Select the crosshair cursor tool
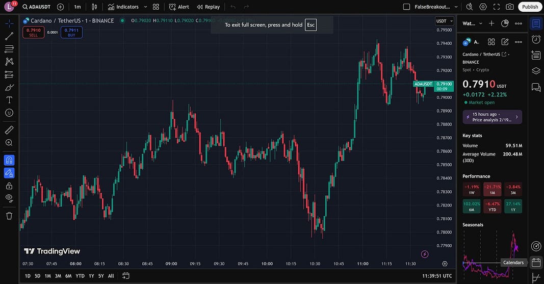This screenshot has width=544, height=284. (x=9, y=23)
